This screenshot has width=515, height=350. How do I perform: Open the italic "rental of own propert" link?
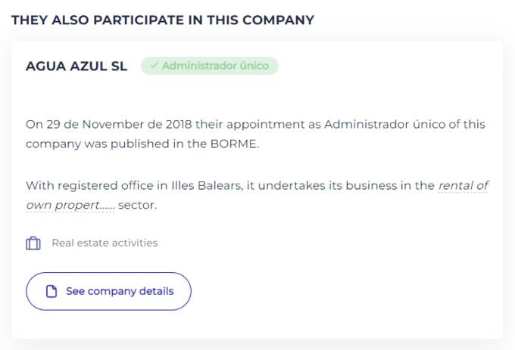point(463,185)
